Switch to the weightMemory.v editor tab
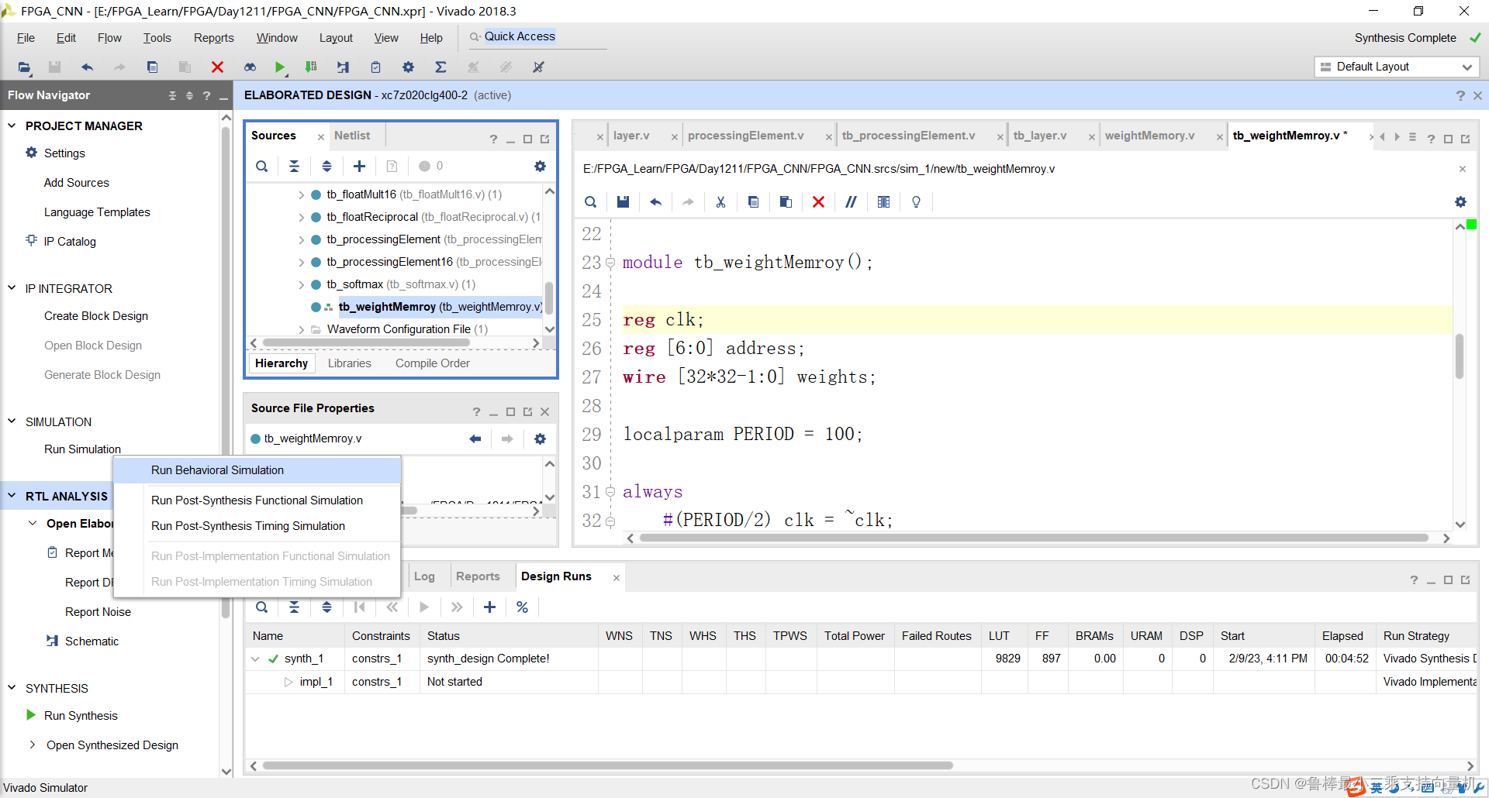This screenshot has height=798, width=1489. 1149,136
